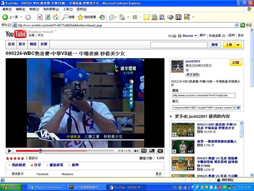Open the 檢視 (View) menu in IE
The image size is (254, 191).
(35, 9)
